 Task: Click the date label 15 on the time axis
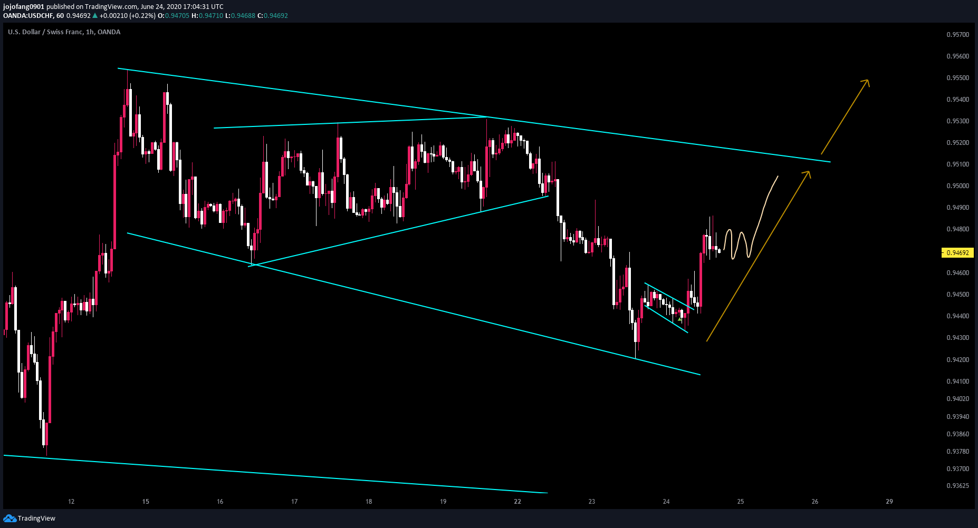point(146,502)
